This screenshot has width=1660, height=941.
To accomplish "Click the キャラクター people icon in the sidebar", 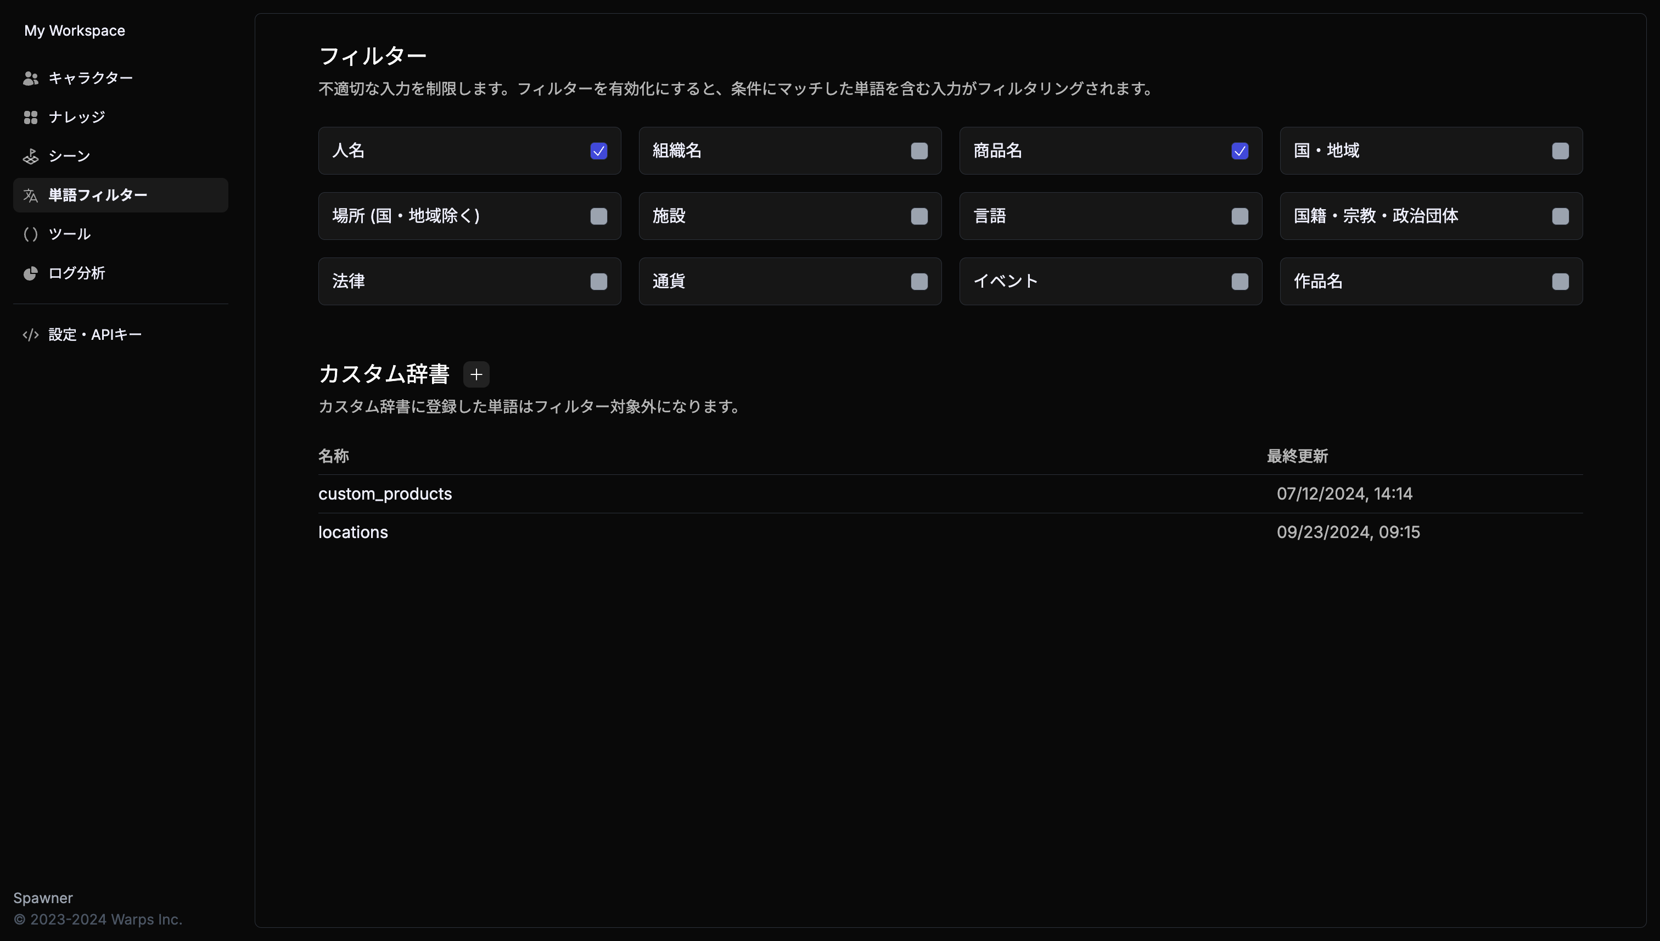I will point(30,78).
